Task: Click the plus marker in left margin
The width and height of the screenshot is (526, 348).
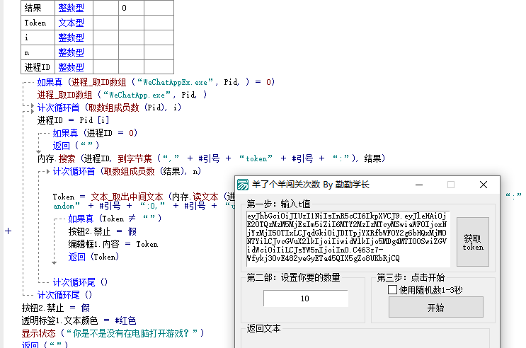Action: click(x=8, y=231)
